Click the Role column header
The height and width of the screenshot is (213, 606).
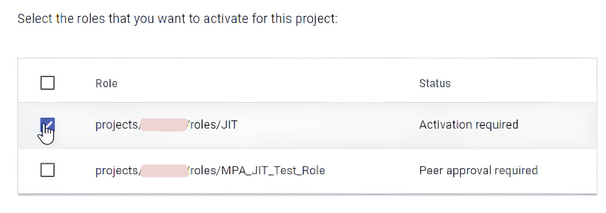coord(106,84)
